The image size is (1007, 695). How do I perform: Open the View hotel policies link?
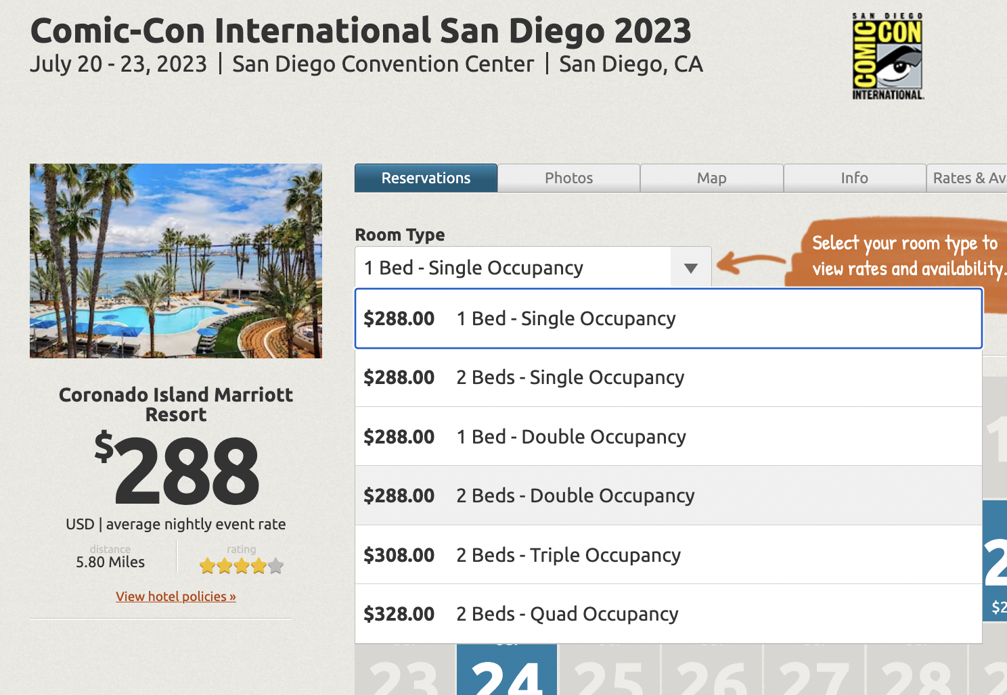(176, 596)
